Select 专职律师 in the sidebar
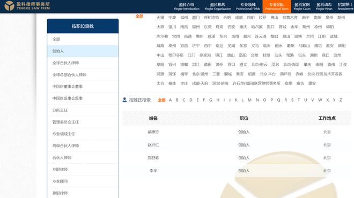The height and width of the screenshot is (198, 354). 83,170
